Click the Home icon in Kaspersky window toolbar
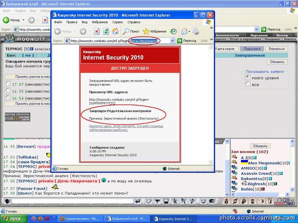The width and height of the screenshot is (298, 223). click(115, 31)
